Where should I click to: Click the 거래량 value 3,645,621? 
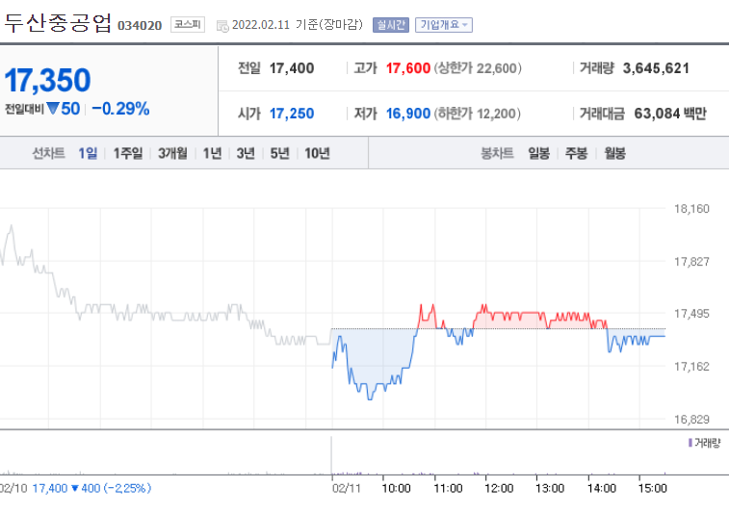(656, 68)
